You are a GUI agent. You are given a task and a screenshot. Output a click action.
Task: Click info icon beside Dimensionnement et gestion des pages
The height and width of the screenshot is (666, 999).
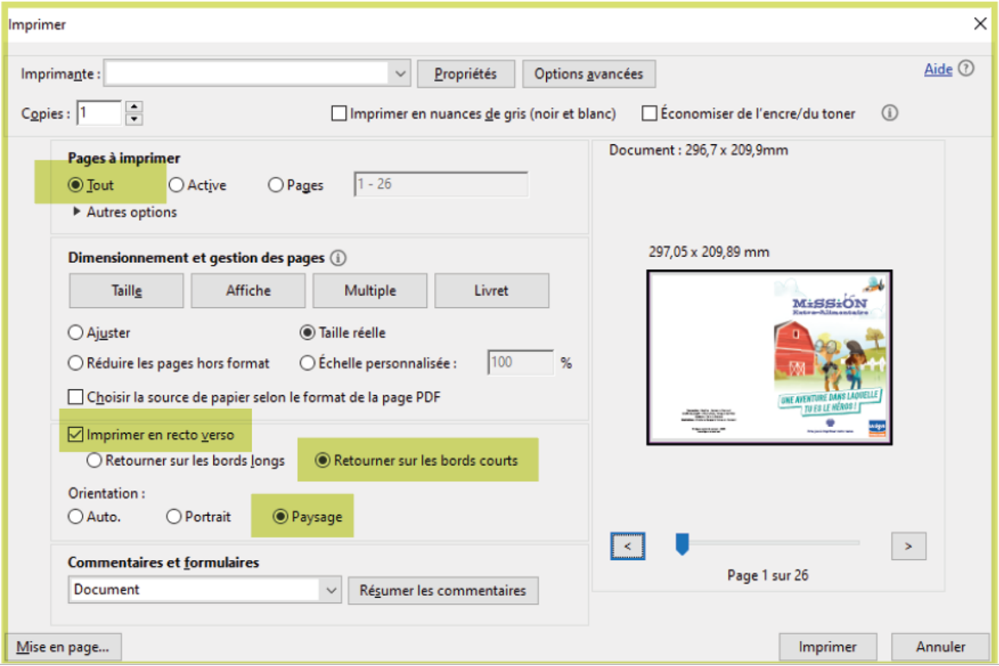(338, 258)
